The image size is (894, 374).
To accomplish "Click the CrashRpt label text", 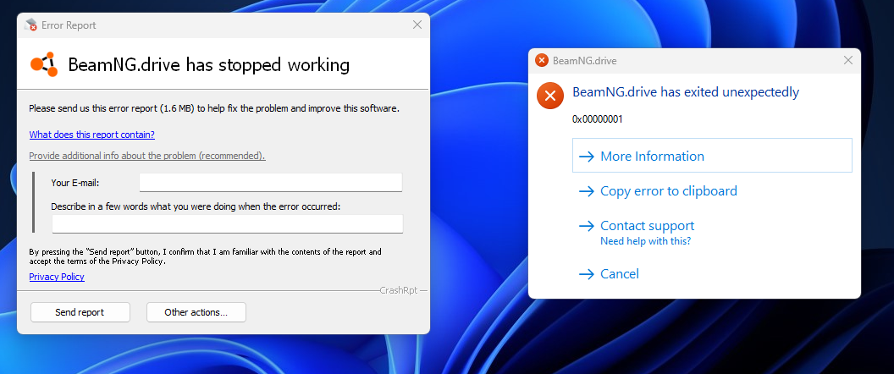I will [x=399, y=290].
